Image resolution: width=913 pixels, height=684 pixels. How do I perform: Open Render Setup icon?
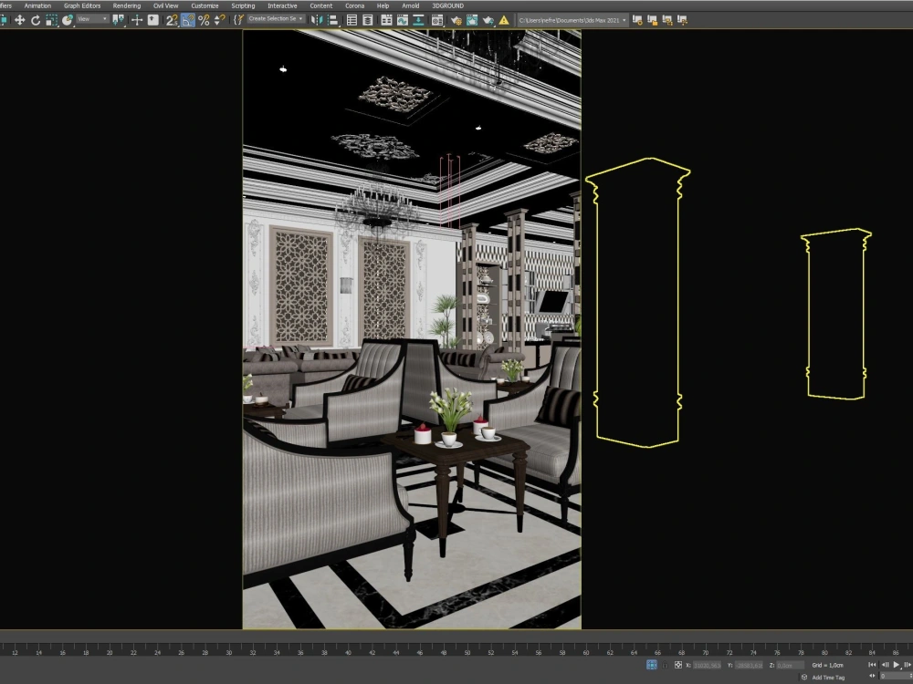pyautogui.click(x=456, y=20)
